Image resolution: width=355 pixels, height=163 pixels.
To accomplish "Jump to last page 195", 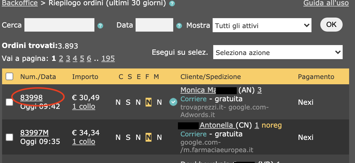I will (x=108, y=59).
